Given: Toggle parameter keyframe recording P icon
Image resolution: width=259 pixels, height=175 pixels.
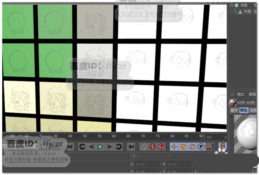Looking at the screenshot, I should tap(201, 147).
